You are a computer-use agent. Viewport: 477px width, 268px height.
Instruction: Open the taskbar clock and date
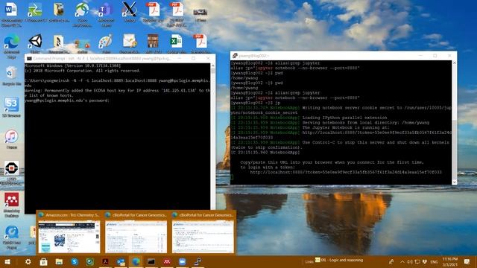point(450,261)
